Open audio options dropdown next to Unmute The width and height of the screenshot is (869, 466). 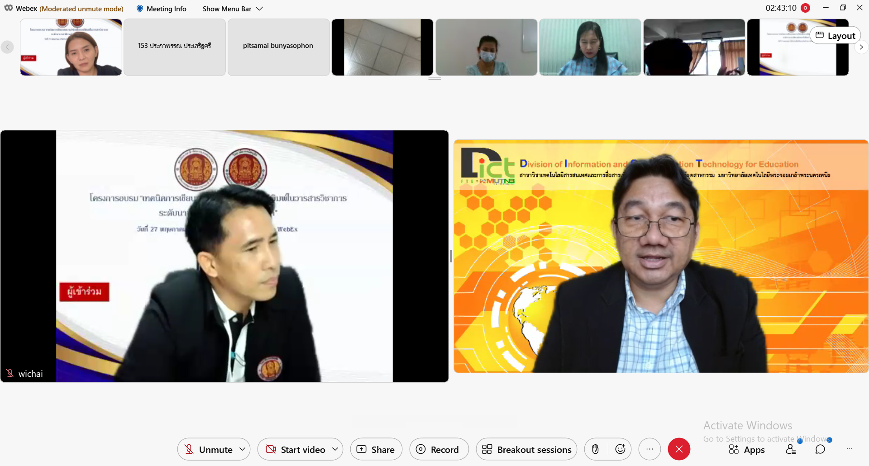point(243,449)
